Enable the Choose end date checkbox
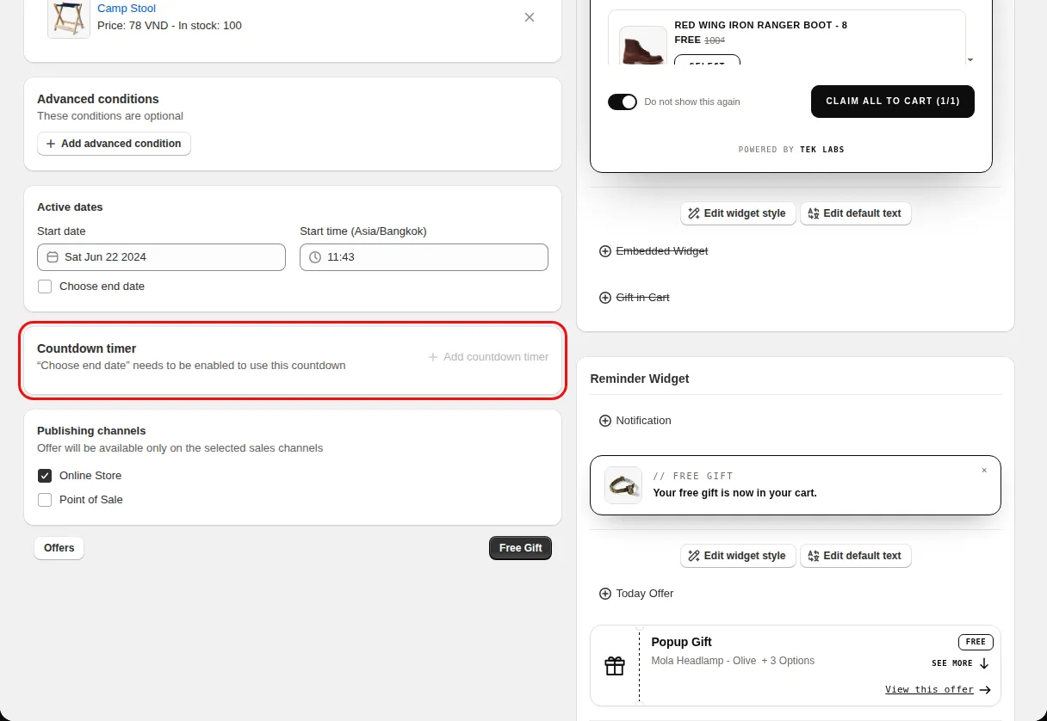Image resolution: width=1047 pixels, height=721 pixels. point(45,287)
